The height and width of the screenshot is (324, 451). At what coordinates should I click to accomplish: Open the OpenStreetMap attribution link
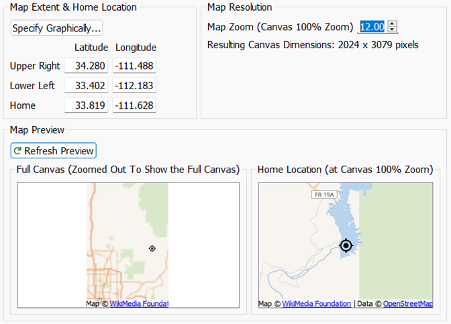coord(407,304)
